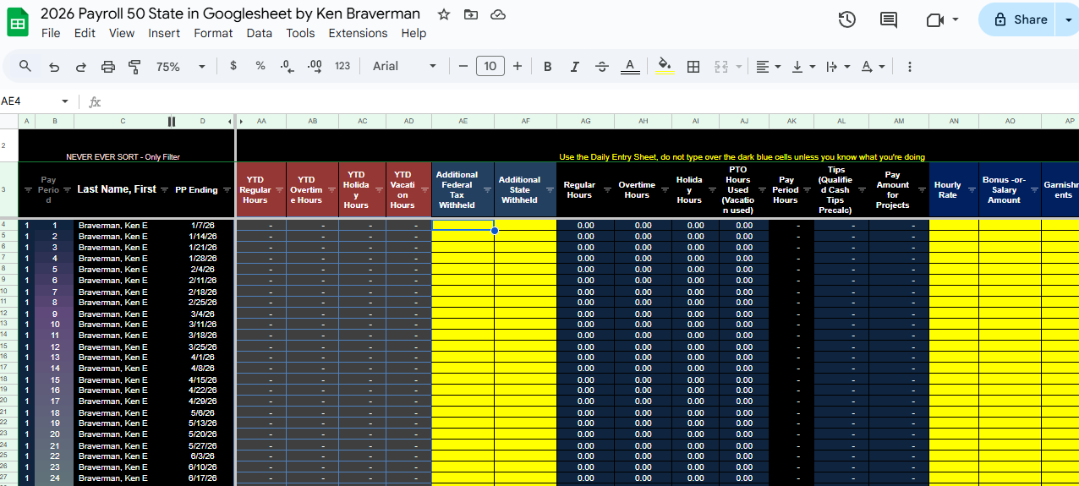
Task: Open text wrapping dropdown
Action: (837, 66)
